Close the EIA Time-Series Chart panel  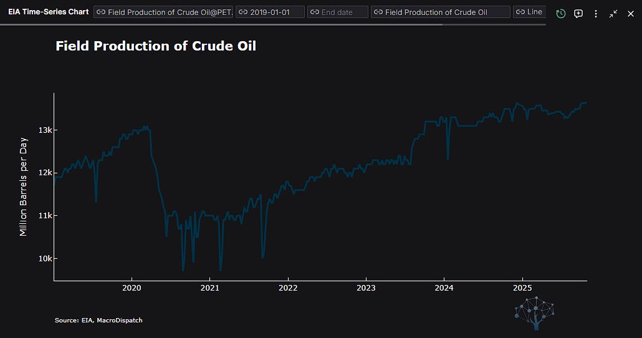click(631, 14)
